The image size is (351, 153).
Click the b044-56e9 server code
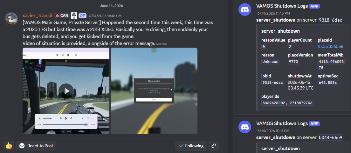[x=330, y=137]
